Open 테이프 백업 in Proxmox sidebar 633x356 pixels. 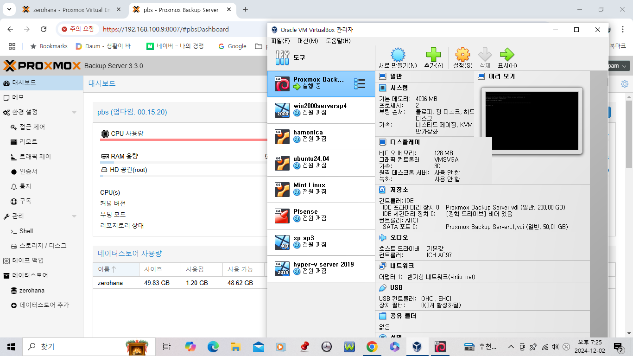pos(42,261)
